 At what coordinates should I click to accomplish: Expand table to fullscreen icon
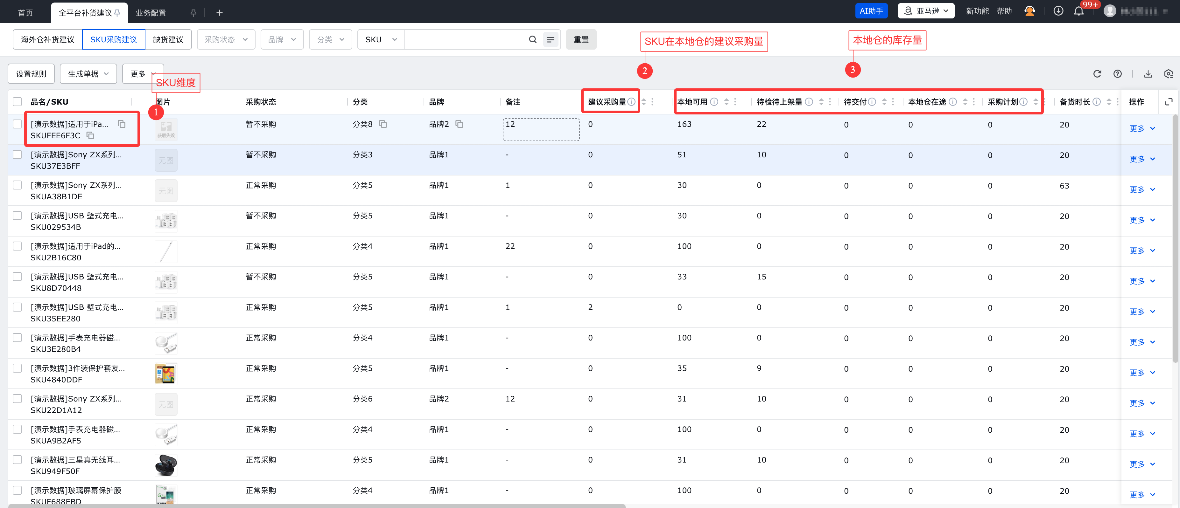pos(1169,102)
